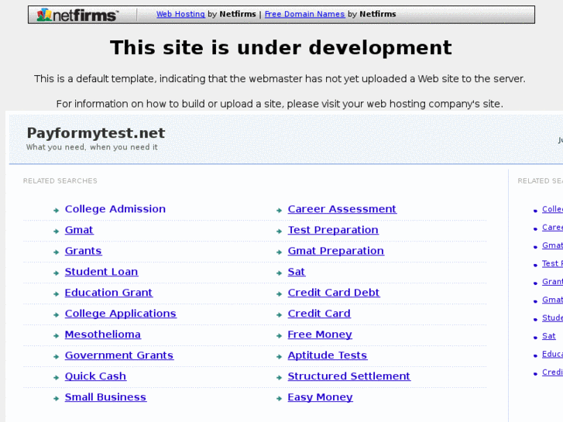The image size is (563, 422).
Task: Click the arrow bullet beside main-list Sat
Action: (279, 273)
